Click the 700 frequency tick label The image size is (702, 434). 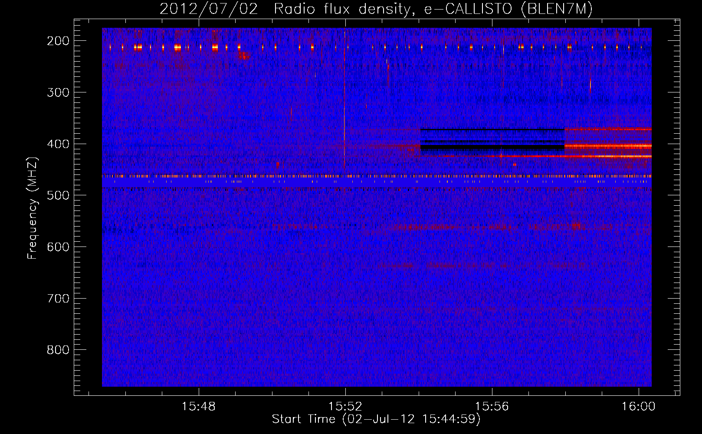[58, 299]
